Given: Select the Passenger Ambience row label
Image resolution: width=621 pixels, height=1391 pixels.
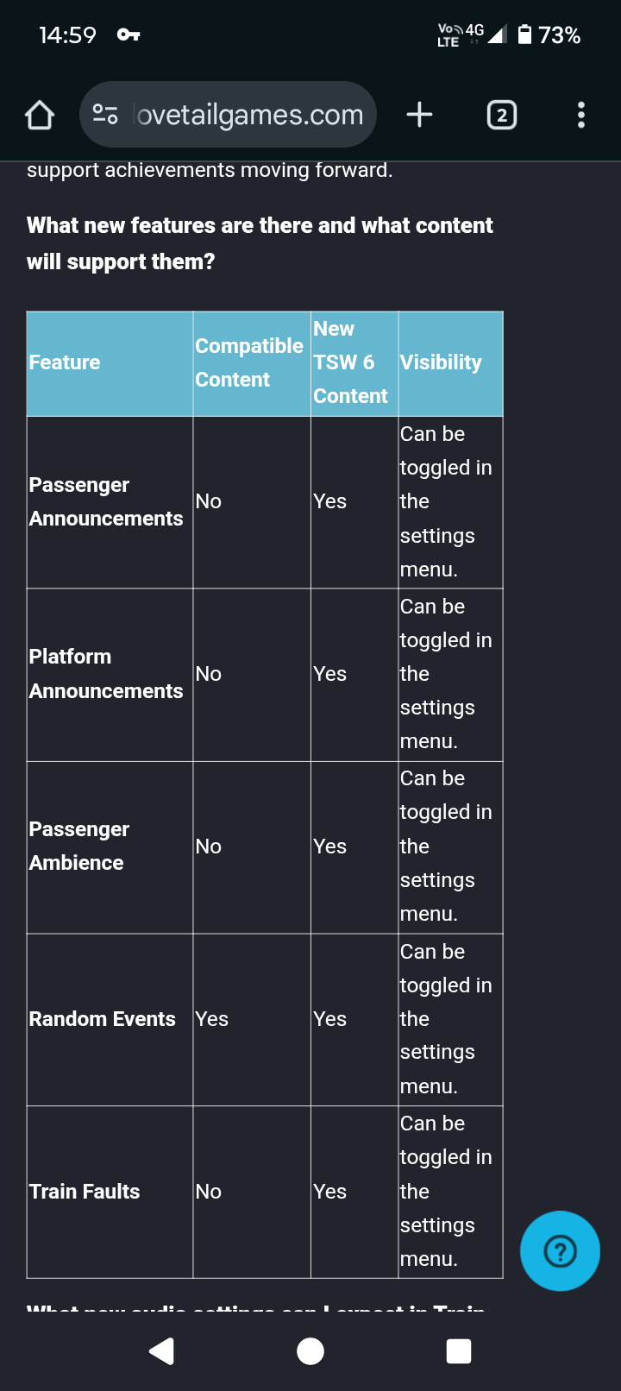Looking at the screenshot, I should point(78,846).
